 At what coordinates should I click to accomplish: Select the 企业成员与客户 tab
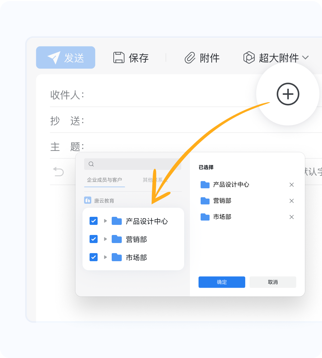(x=105, y=180)
